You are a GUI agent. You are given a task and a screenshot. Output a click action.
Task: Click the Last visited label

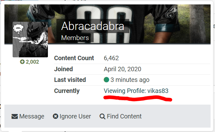pyautogui.click(x=70, y=80)
